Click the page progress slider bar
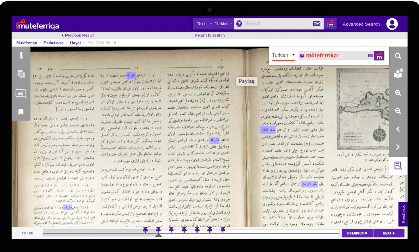The width and height of the screenshot is (419, 252). click(x=191, y=234)
